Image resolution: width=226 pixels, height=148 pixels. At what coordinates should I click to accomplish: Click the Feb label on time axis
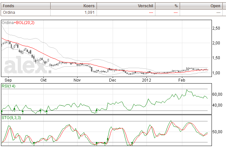pyautogui.click(x=182, y=80)
